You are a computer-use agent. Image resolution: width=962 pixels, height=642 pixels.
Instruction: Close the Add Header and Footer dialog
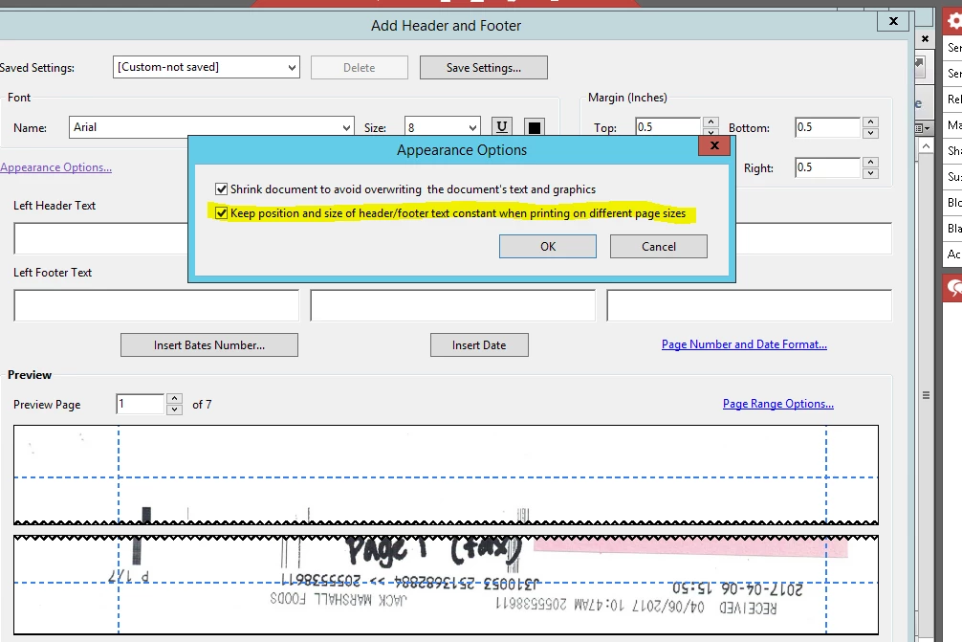point(893,21)
